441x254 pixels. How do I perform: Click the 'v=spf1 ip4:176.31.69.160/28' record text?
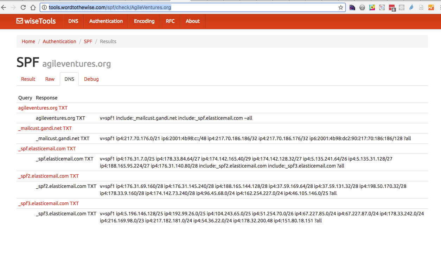(x=253, y=190)
